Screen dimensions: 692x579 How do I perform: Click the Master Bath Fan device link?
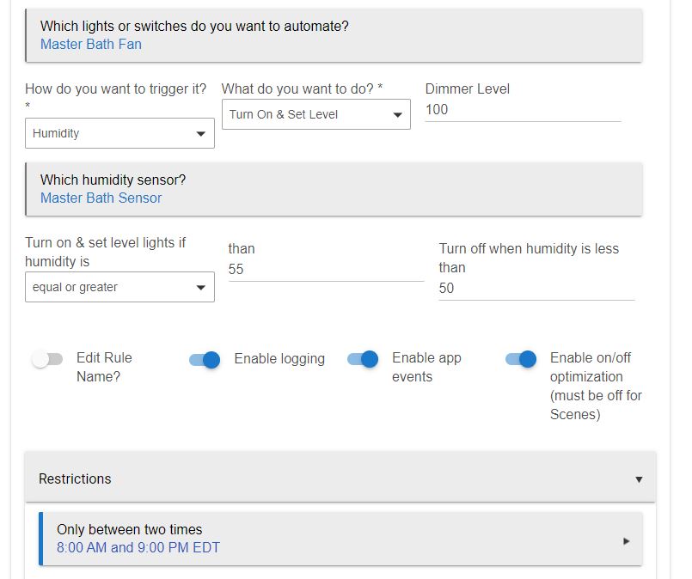[x=91, y=44]
